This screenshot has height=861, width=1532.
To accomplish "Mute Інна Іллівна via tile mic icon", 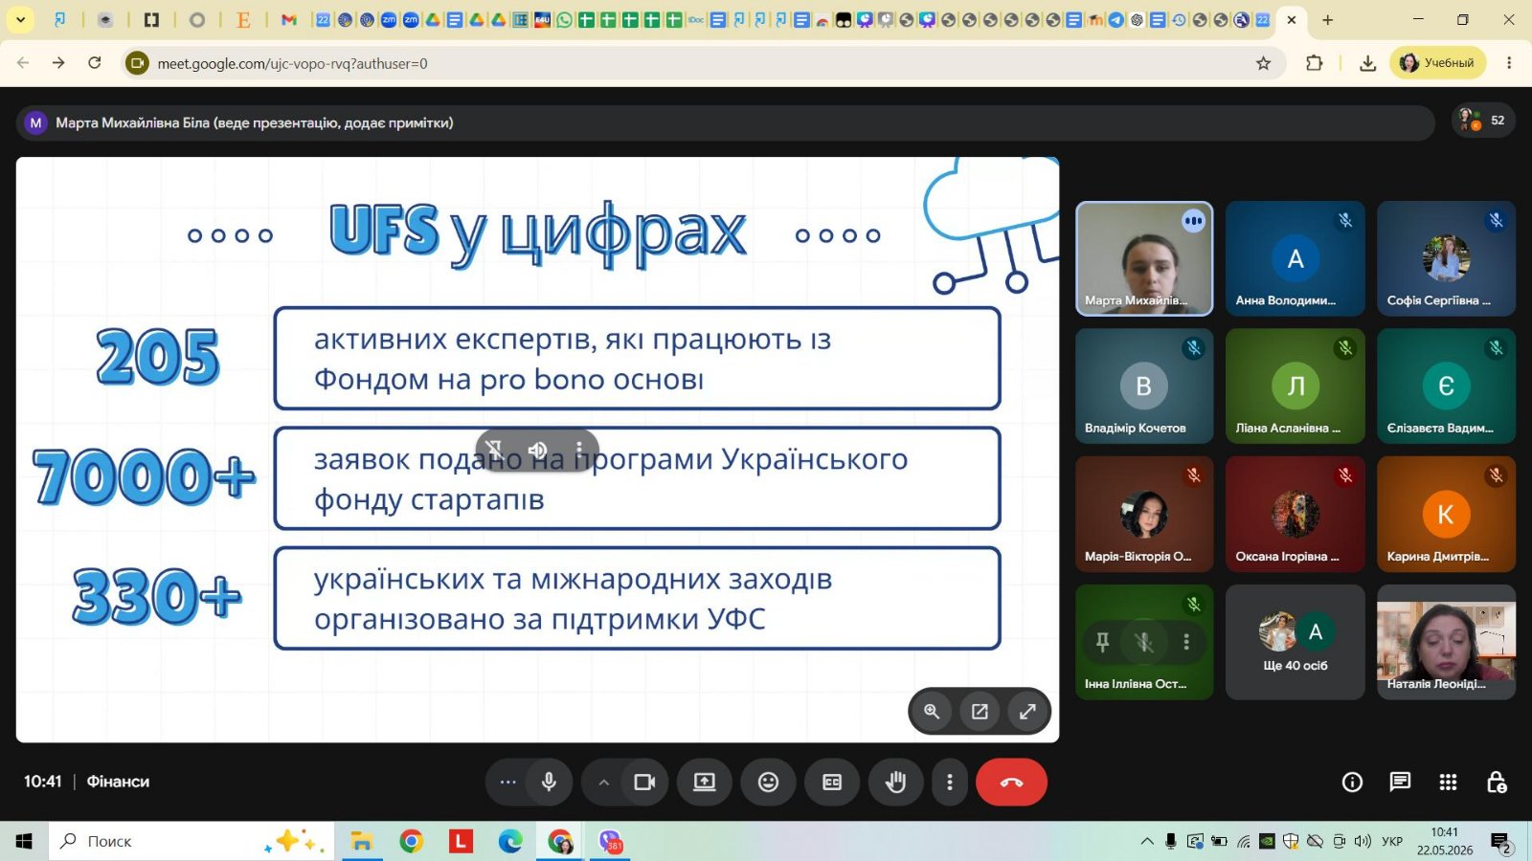I will (x=1144, y=642).
